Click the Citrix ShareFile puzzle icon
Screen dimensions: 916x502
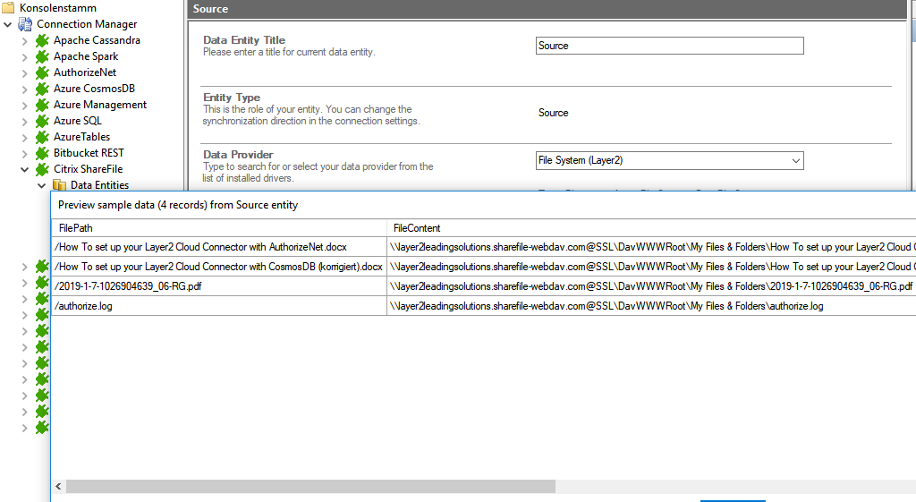42,169
